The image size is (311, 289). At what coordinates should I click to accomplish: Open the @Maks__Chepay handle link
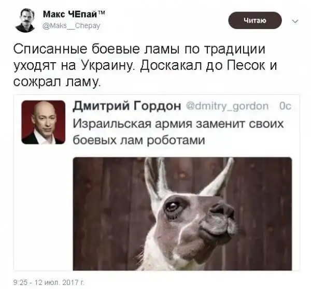(72, 25)
